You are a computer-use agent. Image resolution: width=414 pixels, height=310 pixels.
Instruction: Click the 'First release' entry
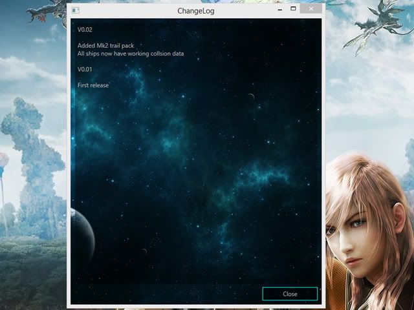(x=93, y=85)
